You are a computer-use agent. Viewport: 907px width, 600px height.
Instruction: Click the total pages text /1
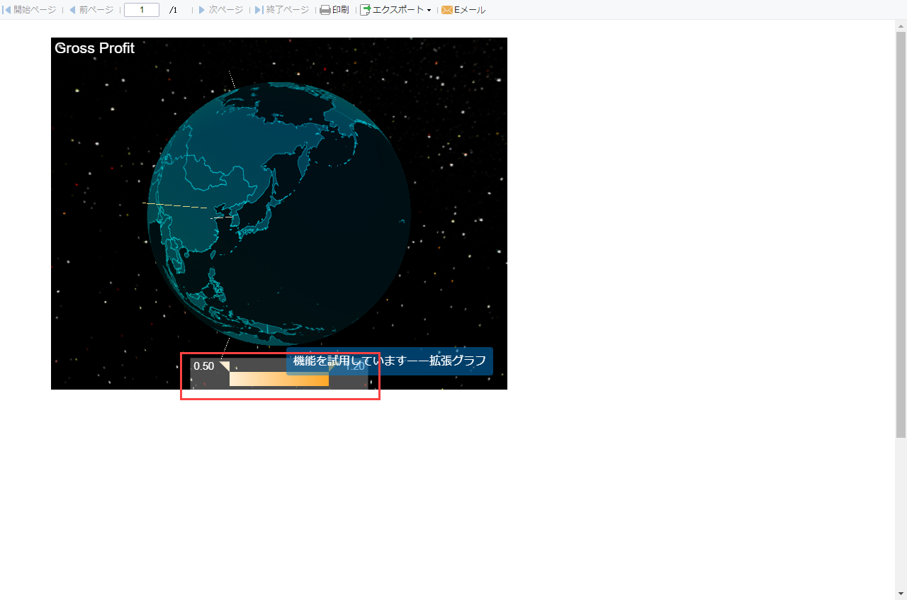coord(174,10)
